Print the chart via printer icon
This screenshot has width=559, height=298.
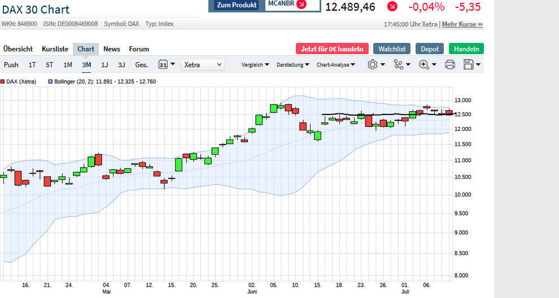pyautogui.click(x=450, y=65)
